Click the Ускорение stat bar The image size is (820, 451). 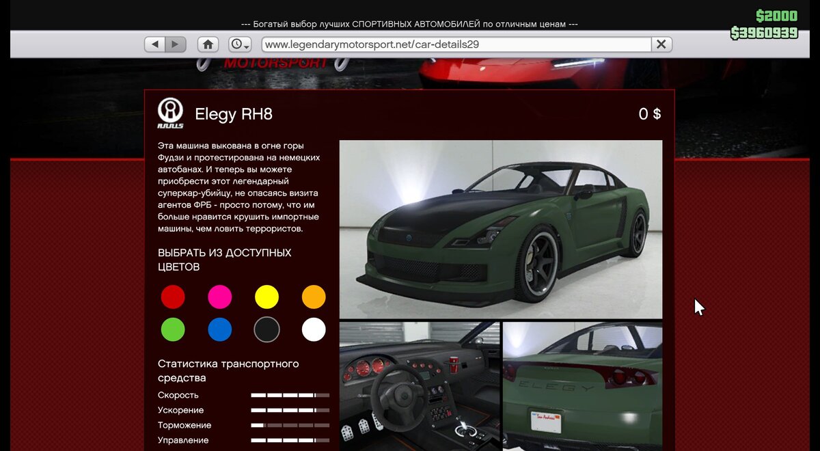click(x=290, y=410)
